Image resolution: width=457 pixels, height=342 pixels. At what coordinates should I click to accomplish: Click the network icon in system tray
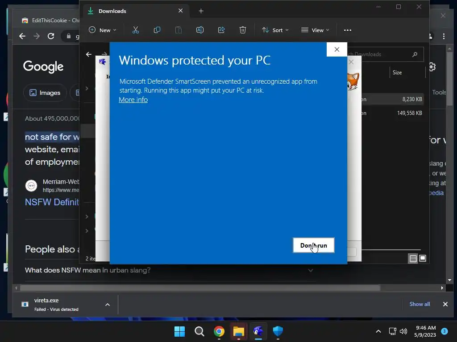[x=393, y=331]
